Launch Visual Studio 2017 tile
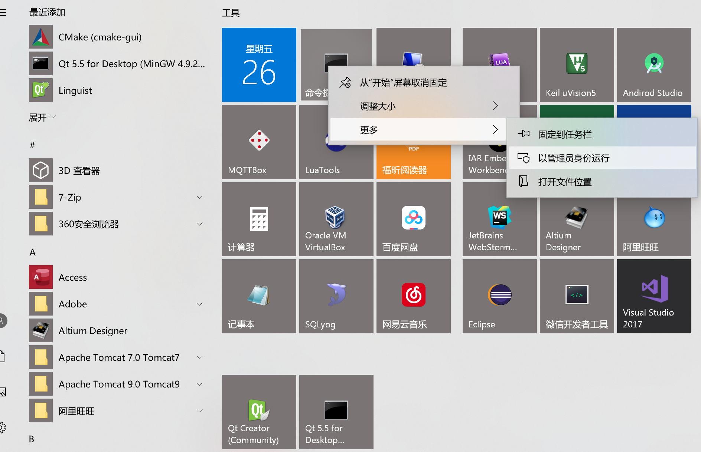The height and width of the screenshot is (452, 701). pyautogui.click(x=654, y=296)
